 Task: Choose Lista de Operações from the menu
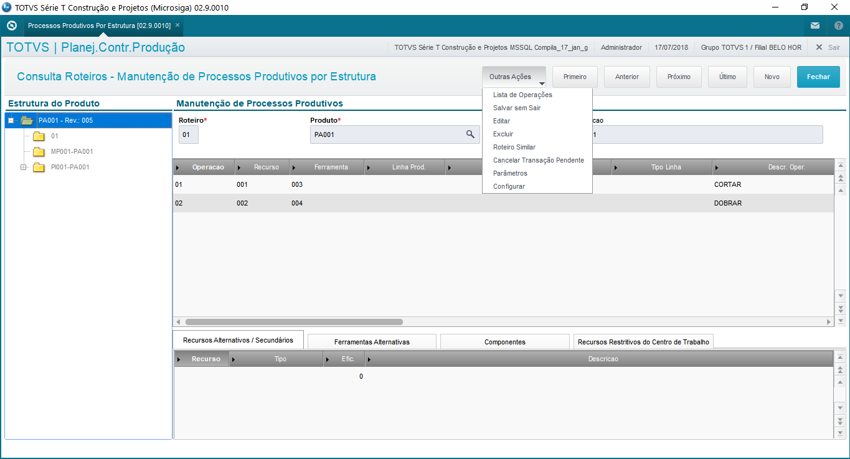(522, 95)
